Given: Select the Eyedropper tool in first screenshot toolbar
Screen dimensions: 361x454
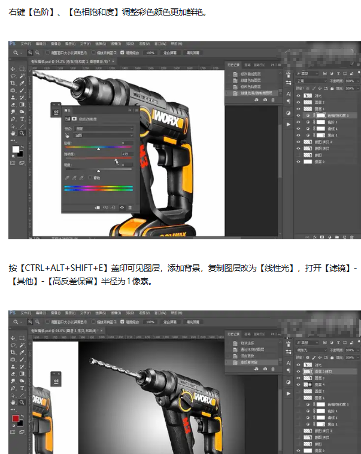Looking at the screenshot, I should tap(22, 83).
